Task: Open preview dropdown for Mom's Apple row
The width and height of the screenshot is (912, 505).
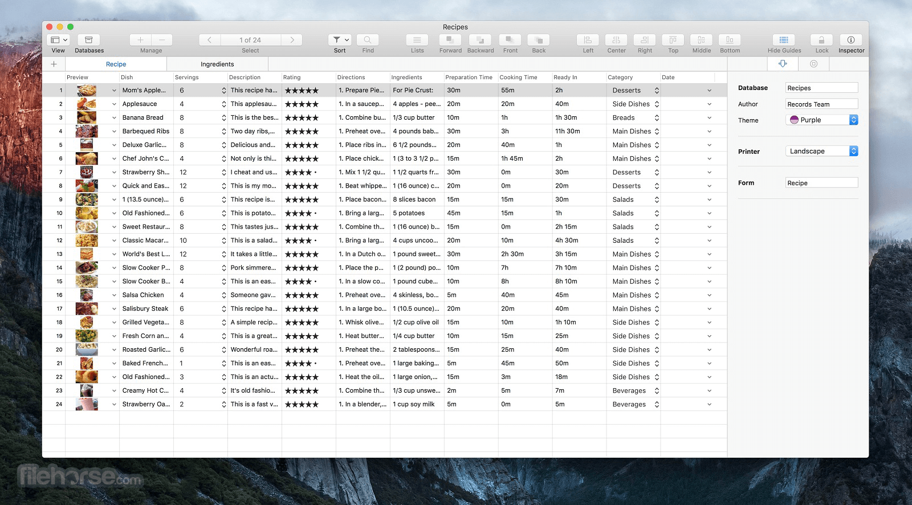Action: point(114,91)
